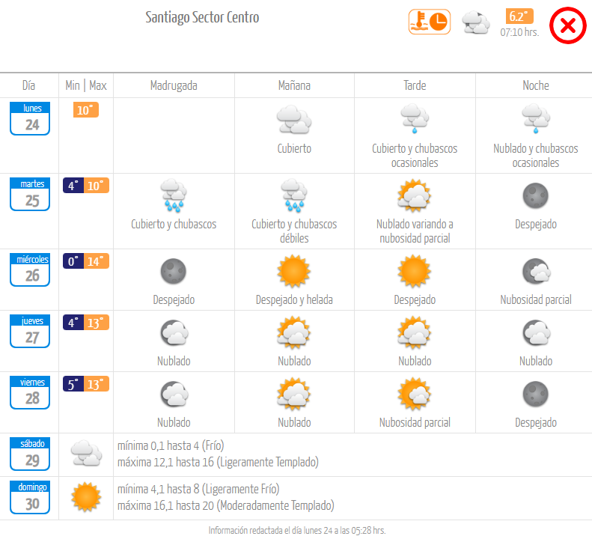The image size is (592, 536).
Task: Click the Noche column header
Action: [x=535, y=85]
